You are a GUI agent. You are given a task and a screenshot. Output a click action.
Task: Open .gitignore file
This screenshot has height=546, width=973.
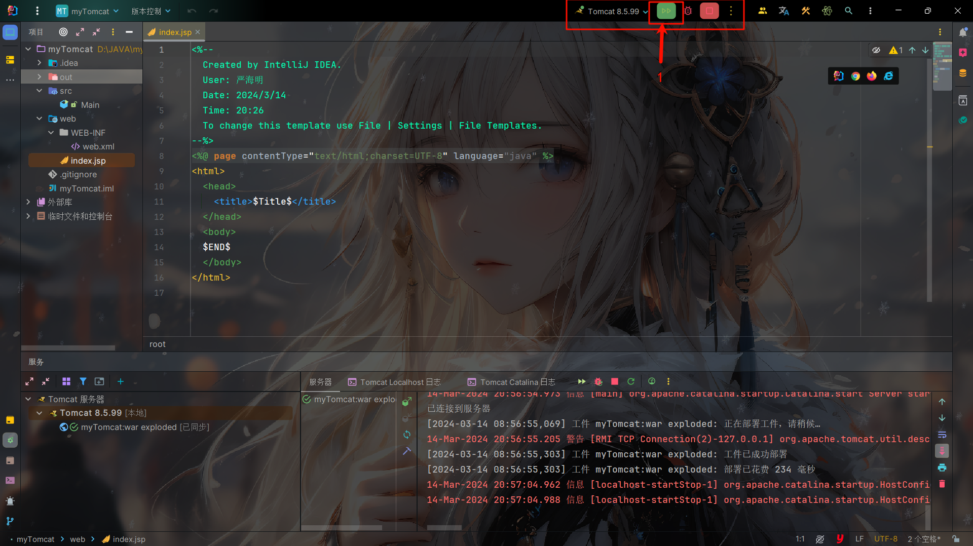click(72, 174)
